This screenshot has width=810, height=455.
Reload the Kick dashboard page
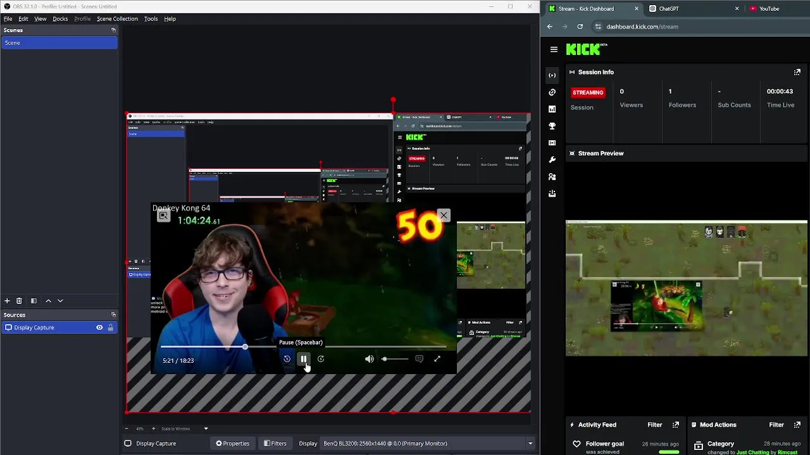[580, 27]
